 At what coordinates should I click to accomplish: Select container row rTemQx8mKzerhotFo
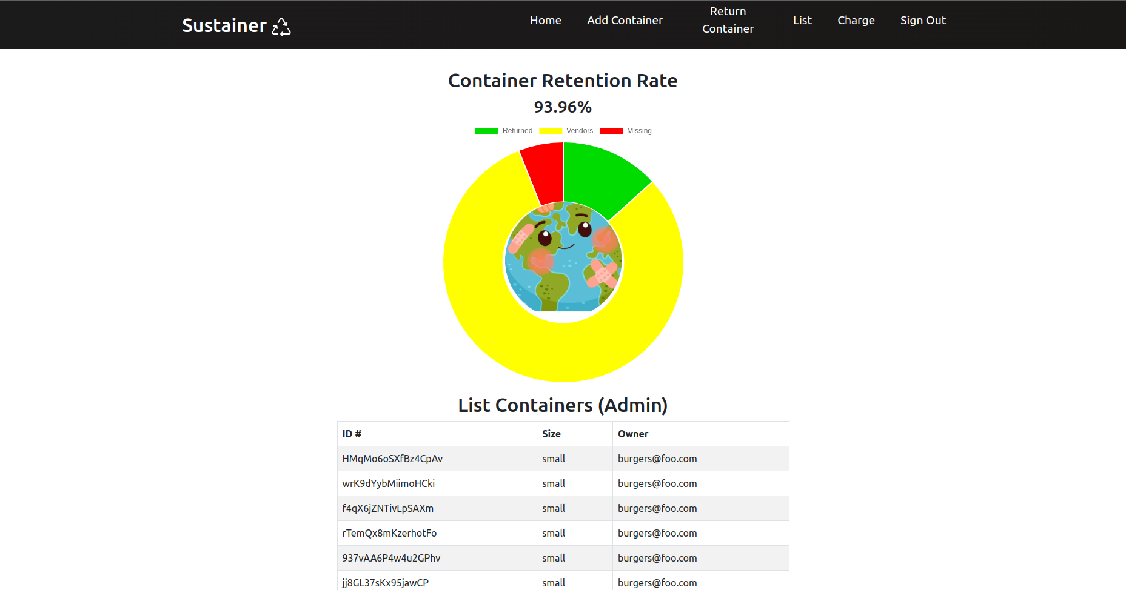click(389, 533)
